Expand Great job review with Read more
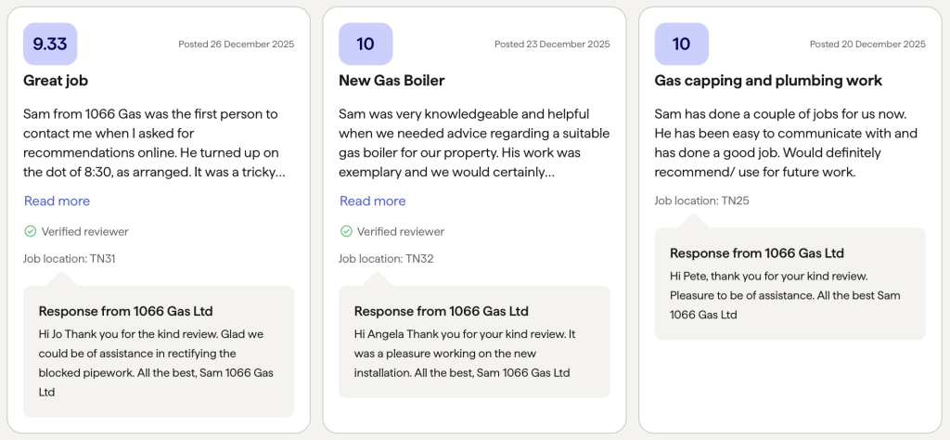Image resolution: width=950 pixels, height=440 pixels. 57,201
